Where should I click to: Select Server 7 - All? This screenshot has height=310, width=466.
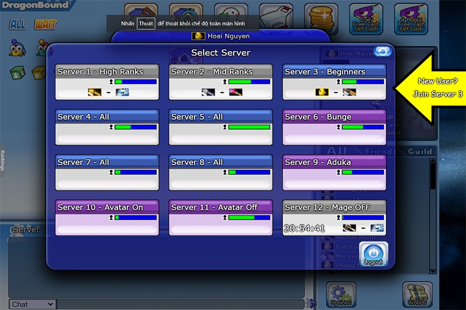click(107, 172)
